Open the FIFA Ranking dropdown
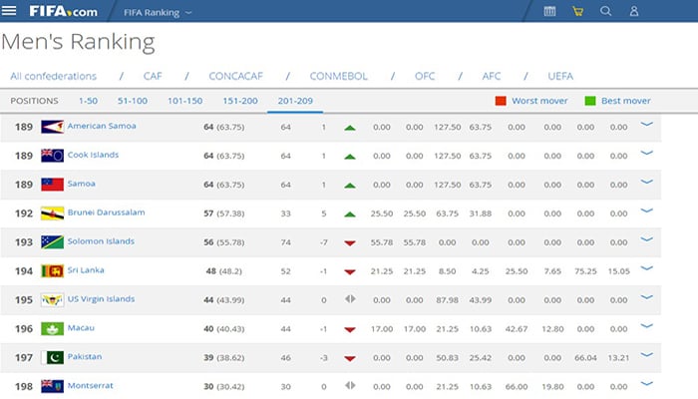This screenshot has width=698, height=399. (158, 12)
